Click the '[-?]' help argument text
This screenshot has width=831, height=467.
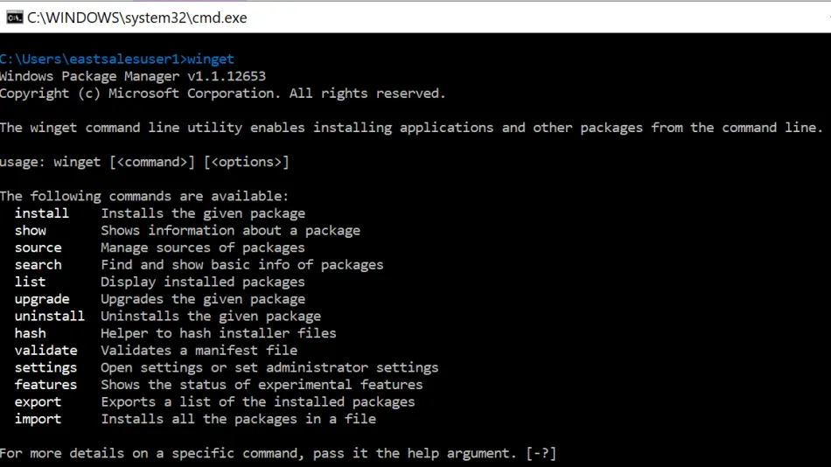click(541, 453)
